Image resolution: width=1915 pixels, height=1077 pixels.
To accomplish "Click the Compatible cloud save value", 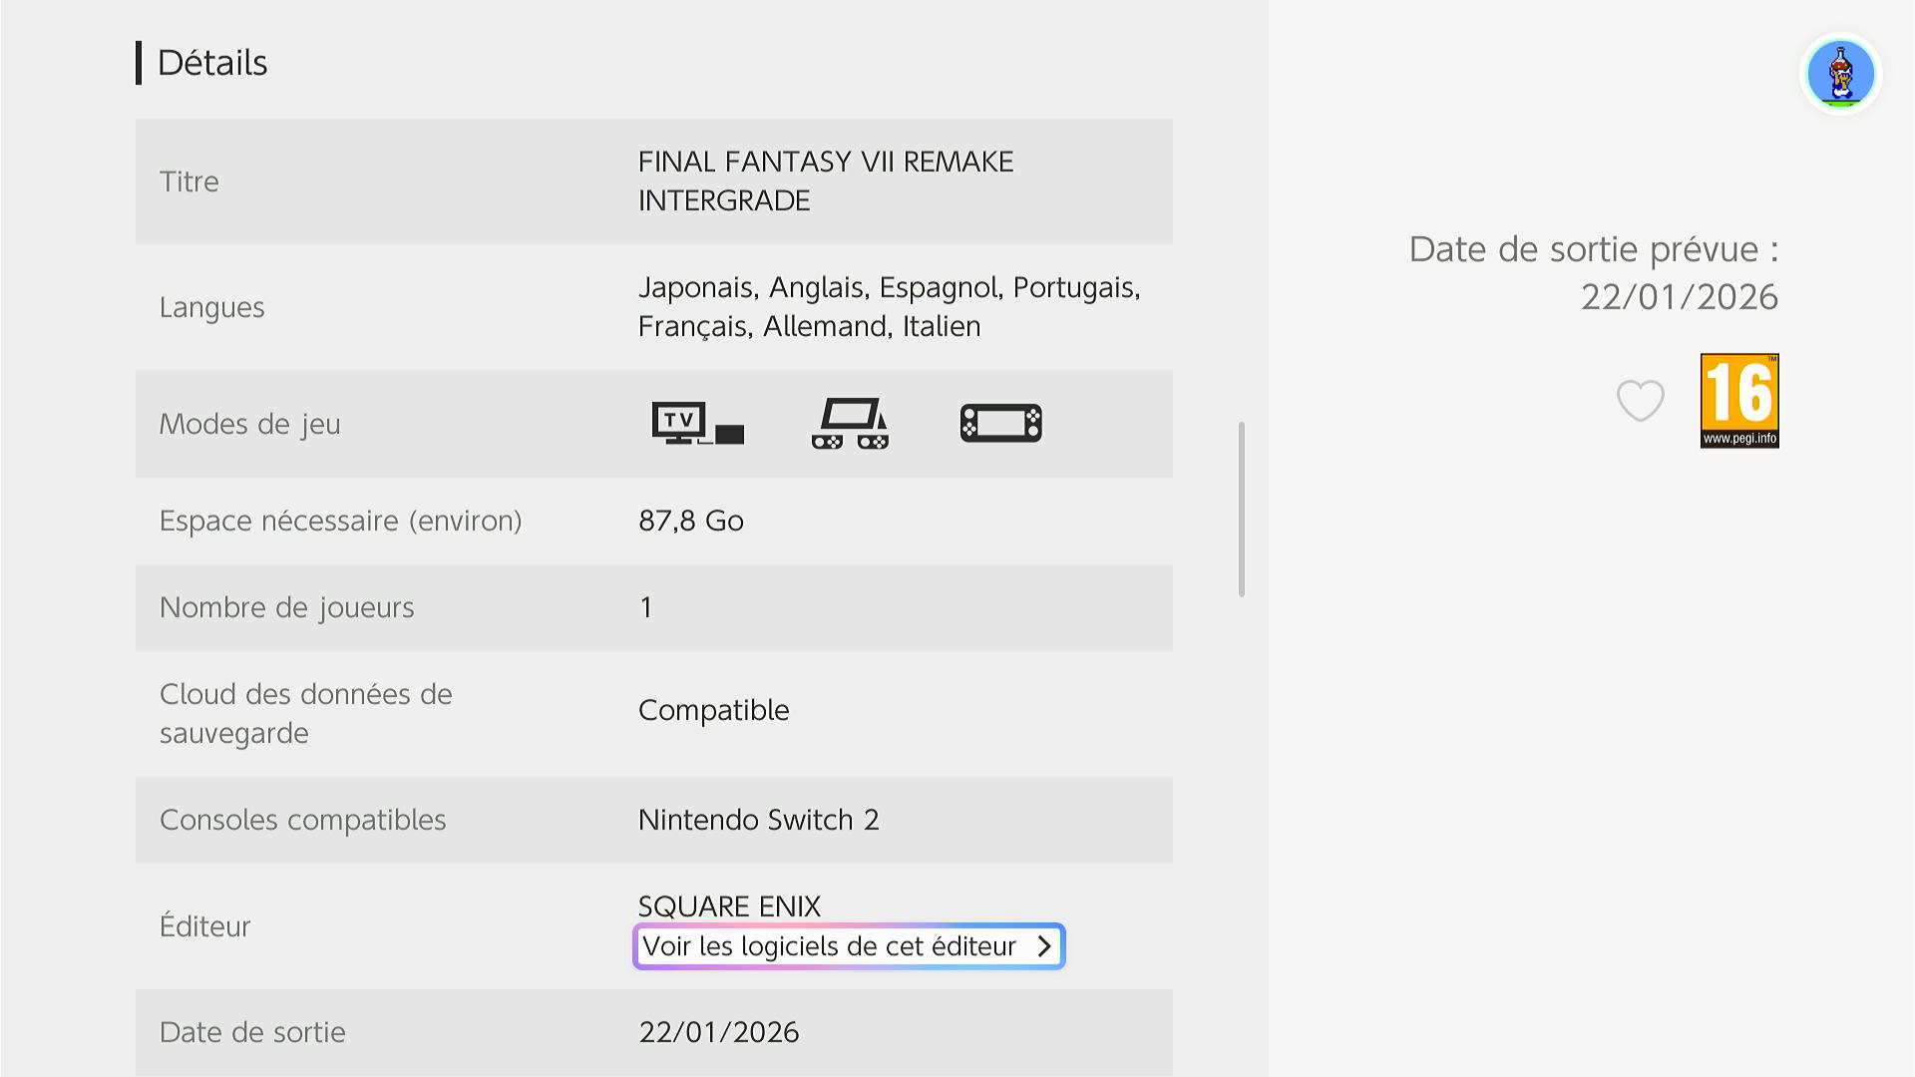I will (x=713, y=710).
